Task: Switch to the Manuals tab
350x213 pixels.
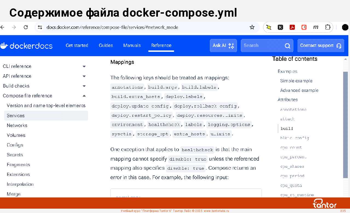Action: point(132,46)
